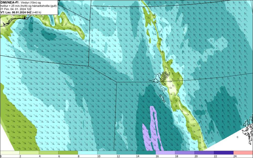Click the "20" legend scale label

(x=196, y=156)
